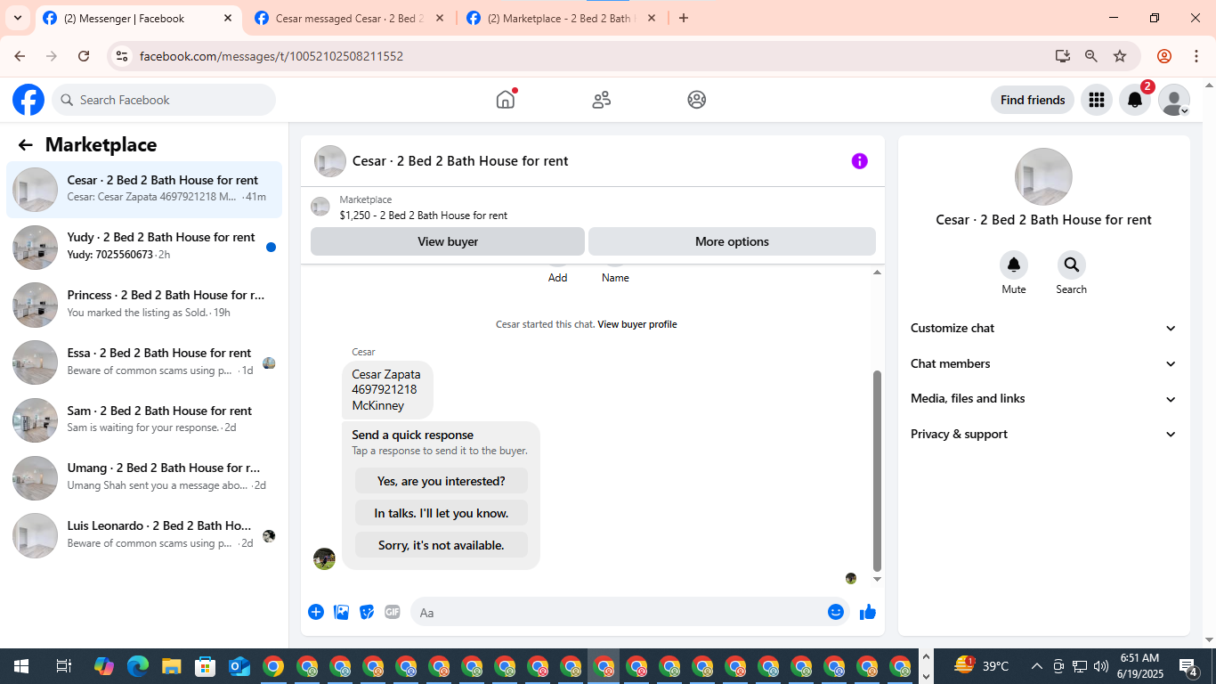1216x684 pixels.
Task: Expand Media, files and links section
Action: click(x=1044, y=399)
